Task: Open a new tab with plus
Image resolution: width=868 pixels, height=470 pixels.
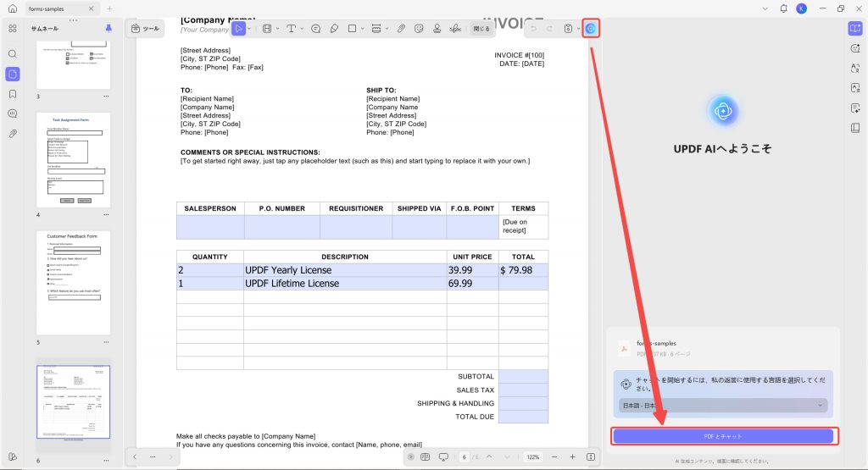Action: [x=109, y=8]
